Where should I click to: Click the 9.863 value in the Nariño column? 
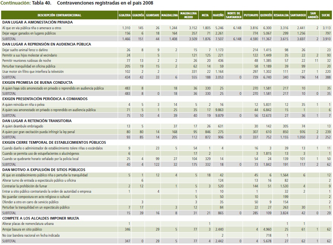tap(219, 110)
